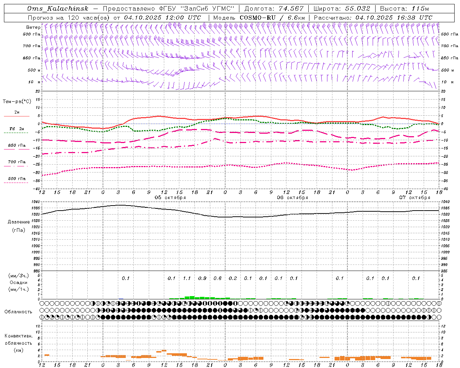The height and width of the screenshot is (368, 460).
Task: Click the model label "COSMO-RU / 6.6км"
Action: point(272,18)
